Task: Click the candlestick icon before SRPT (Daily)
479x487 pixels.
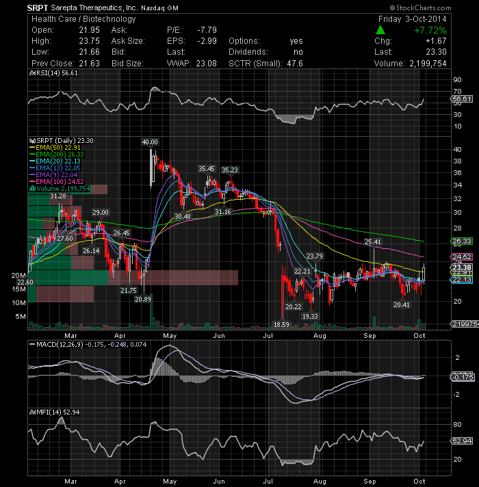Action: (32, 141)
